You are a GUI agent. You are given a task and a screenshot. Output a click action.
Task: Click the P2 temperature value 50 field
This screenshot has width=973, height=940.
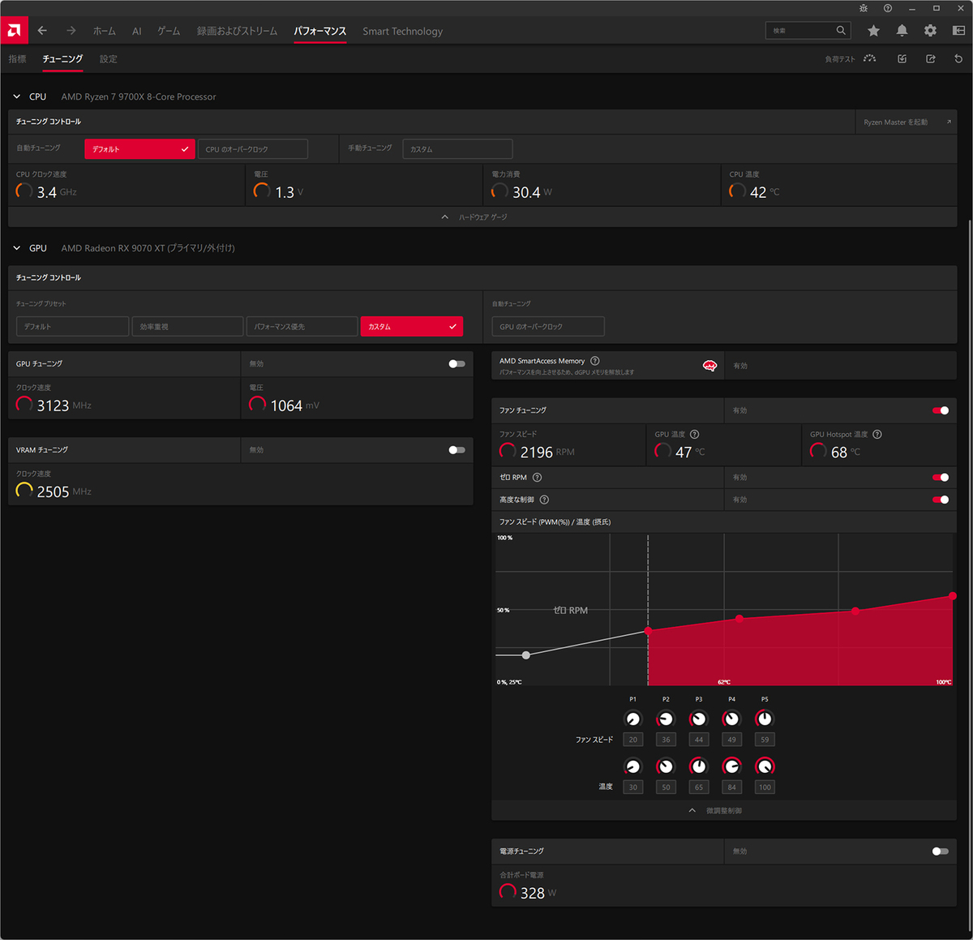(666, 787)
